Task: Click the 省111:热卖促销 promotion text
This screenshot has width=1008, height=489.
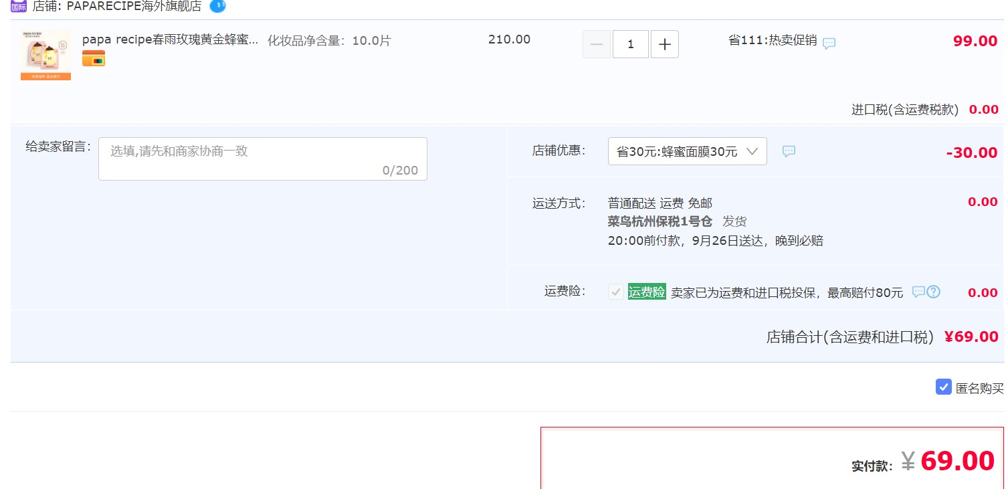Action: (x=773, y=40)
